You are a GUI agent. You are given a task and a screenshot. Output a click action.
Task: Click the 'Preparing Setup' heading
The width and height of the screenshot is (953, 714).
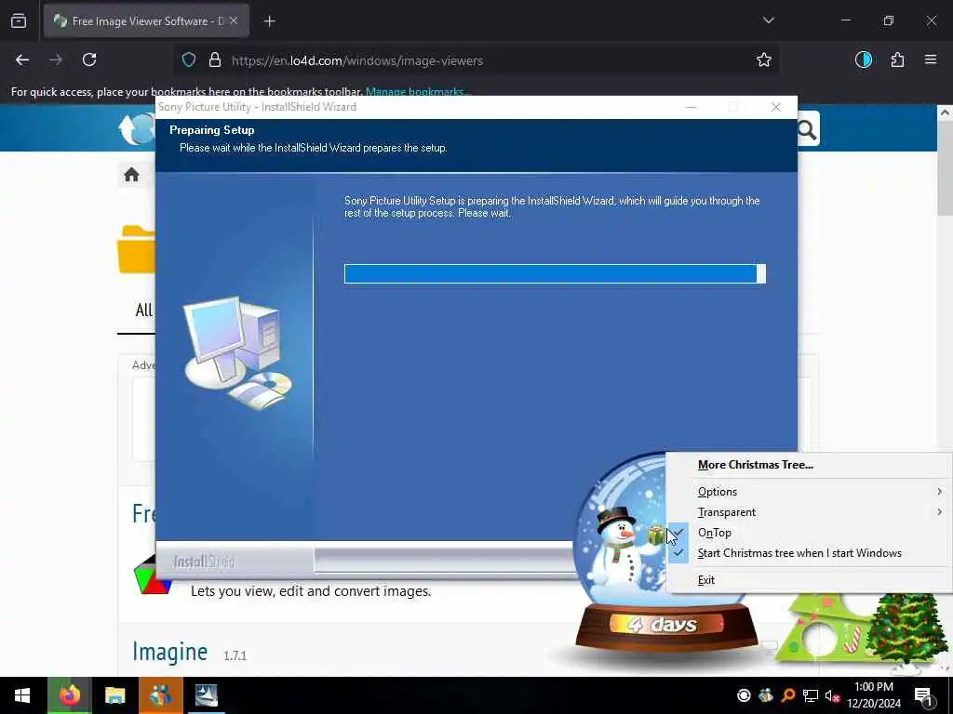(212, 130)
